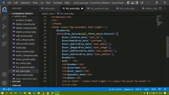
Task: Open the View menu
Action: [x=35, y=3]
